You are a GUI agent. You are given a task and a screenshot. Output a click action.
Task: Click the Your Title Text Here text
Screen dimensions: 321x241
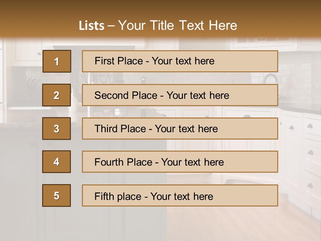tap(178, 25)
